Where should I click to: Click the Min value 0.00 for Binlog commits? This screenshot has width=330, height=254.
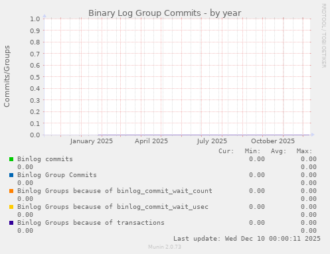click(x=257, y=159)
